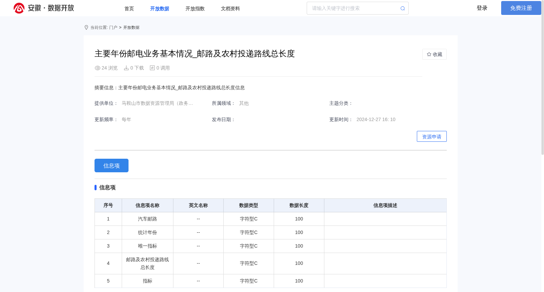Viewport: 544px width, 292px height.
Task: Click the update time 2024-12-27 16:10
Action: point(376,119)
